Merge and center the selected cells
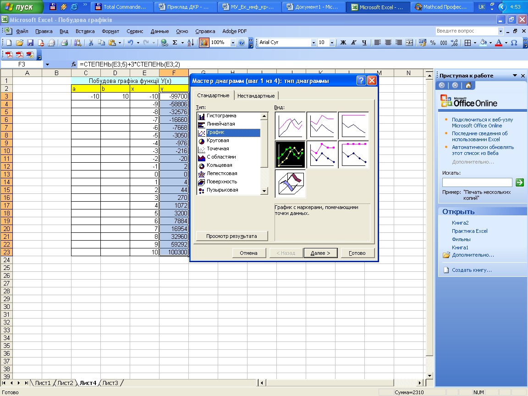This screenshot has width=528, height=396. [409, 43]
